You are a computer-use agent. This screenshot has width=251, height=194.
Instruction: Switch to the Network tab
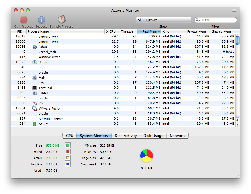177,136
